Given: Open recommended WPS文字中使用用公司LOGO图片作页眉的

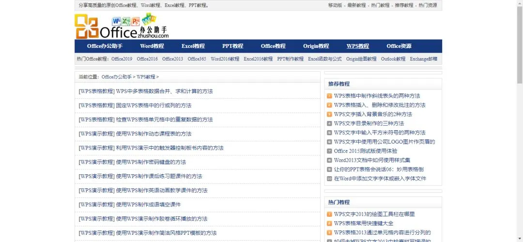Looking at the screenshot, I should (x=385, y=142).
